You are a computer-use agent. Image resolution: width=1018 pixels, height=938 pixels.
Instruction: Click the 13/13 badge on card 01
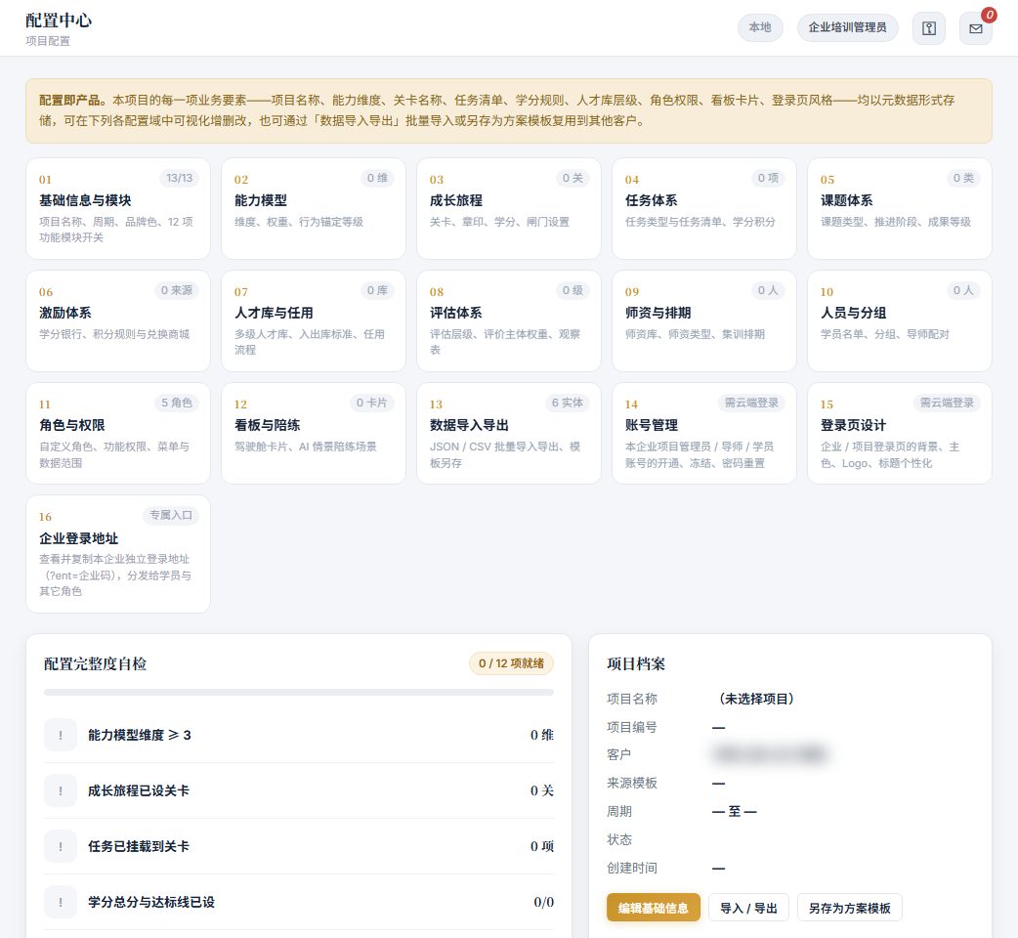(x=179, y=178)
